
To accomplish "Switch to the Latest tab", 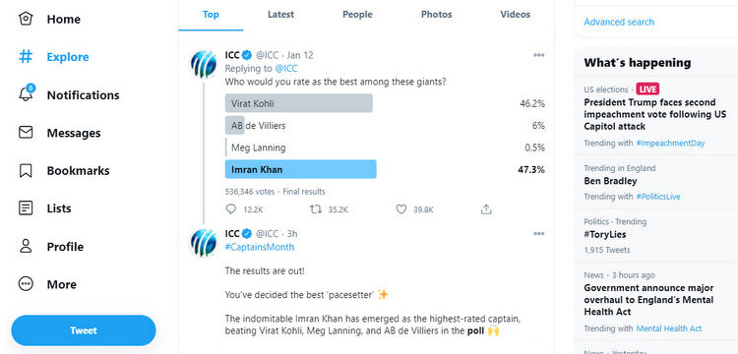I will [281, 15].
